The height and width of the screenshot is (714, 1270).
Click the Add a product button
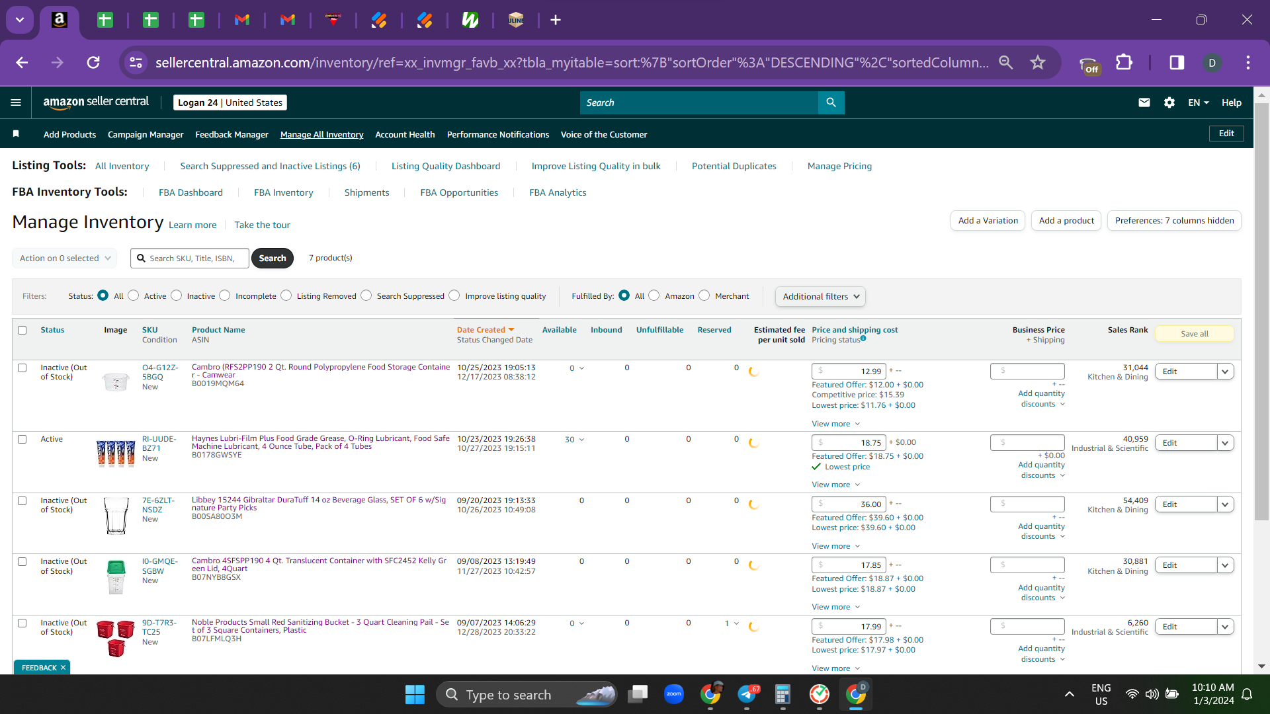click(1066, 220)
